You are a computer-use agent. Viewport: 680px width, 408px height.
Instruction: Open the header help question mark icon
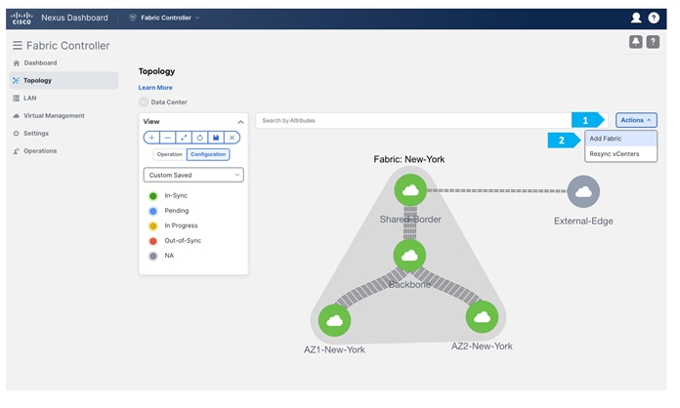point(654,18)
